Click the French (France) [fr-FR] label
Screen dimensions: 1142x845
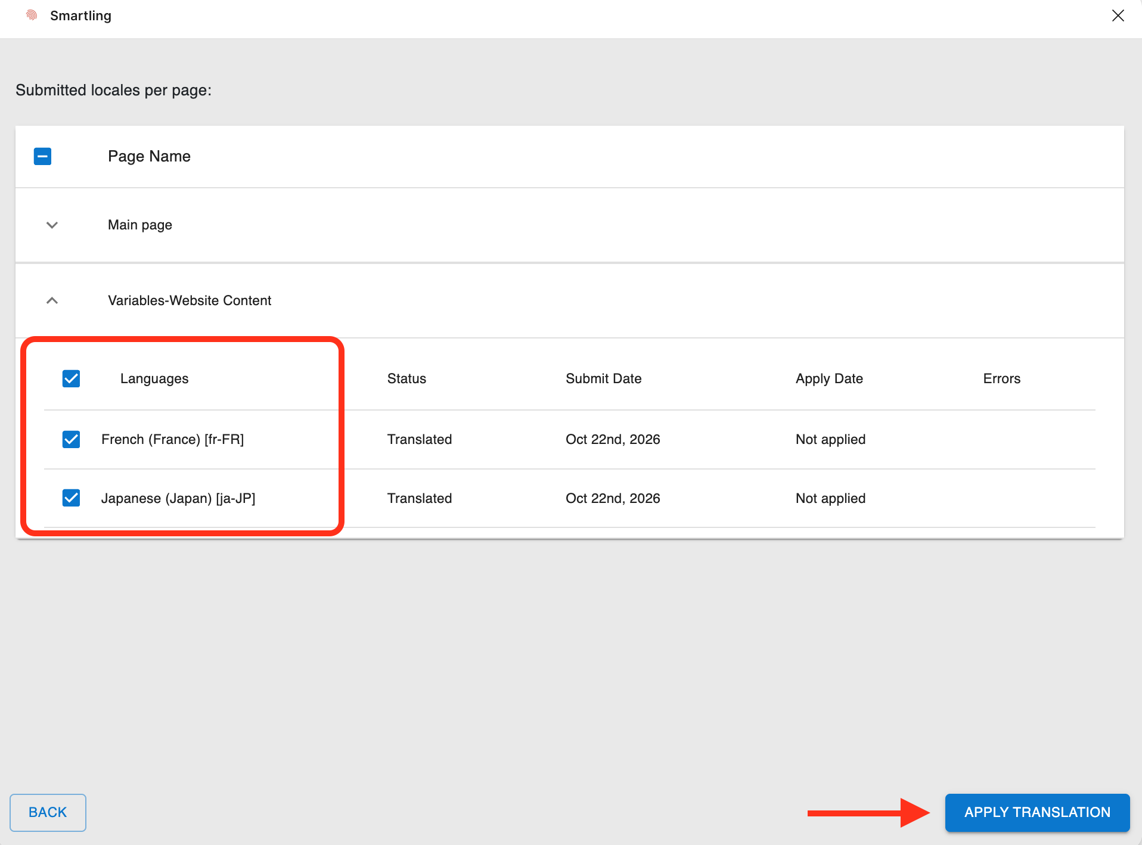point(173,439)
